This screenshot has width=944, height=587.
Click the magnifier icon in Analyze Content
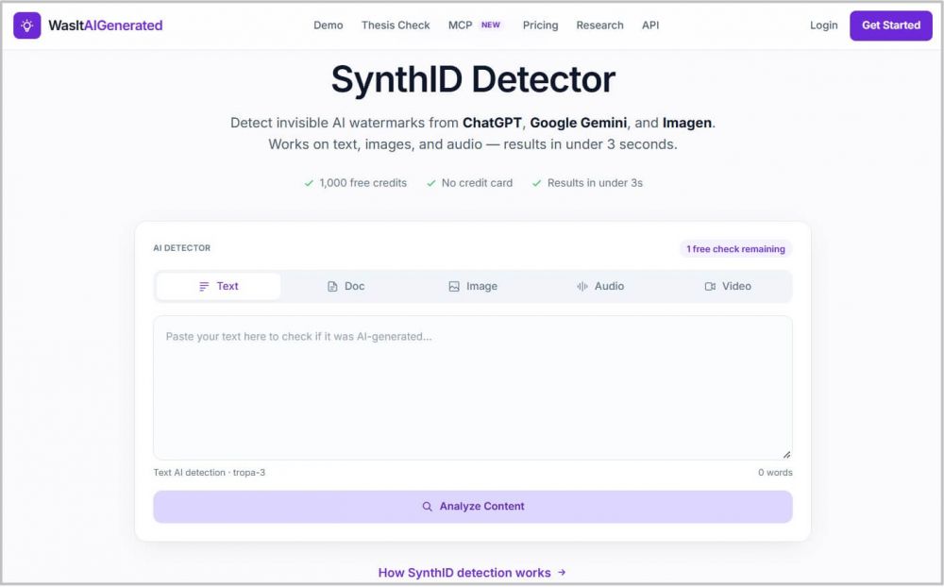pyautogui.click(x=427, y=507)
